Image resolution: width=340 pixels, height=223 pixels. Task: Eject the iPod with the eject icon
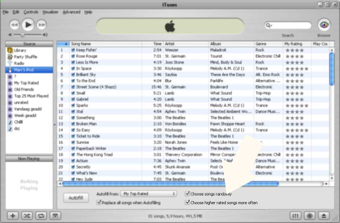324,216
